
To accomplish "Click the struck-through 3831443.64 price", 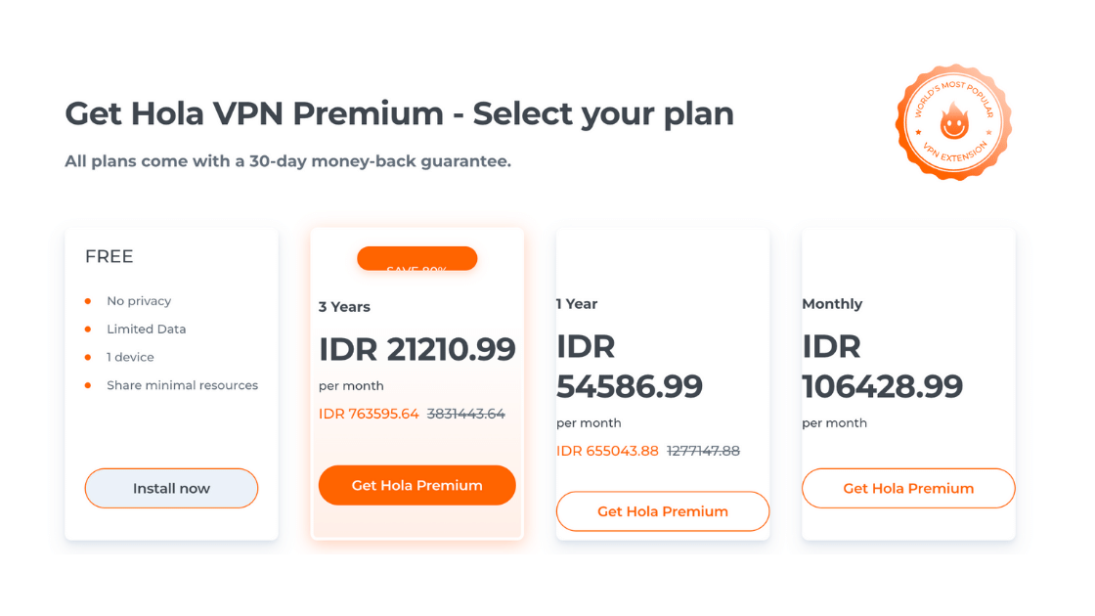I will click(465, 414).
